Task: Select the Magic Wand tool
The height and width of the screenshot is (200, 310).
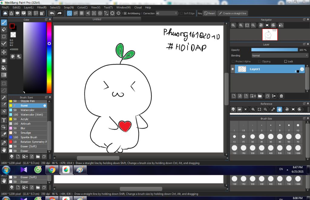Action: [x=4, y=97]
